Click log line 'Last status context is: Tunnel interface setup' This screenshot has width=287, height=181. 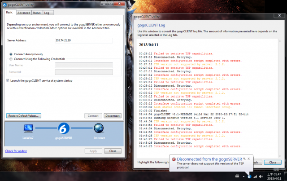185,107
